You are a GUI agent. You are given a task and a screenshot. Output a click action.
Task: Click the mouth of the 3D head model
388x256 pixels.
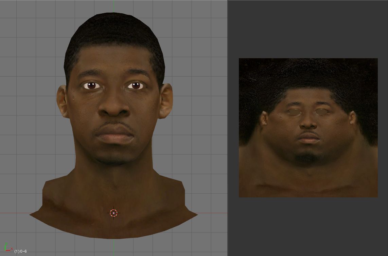[x=114, y=134]
